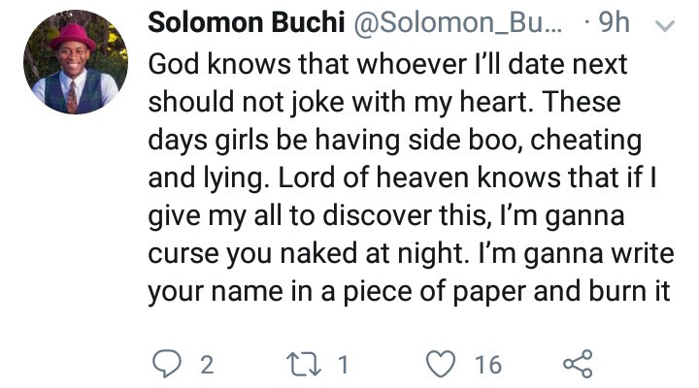The height and width of the screenshot is (388, 699).
Task: Click the reply speech bubble icon
Action: [x=167, y=364]
